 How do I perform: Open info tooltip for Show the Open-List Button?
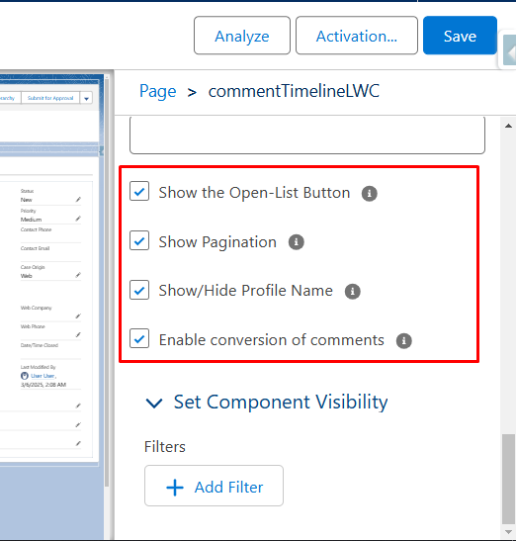pos(369,193)
